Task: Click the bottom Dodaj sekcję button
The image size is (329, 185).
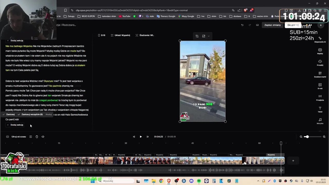Action: coord(15,125)
